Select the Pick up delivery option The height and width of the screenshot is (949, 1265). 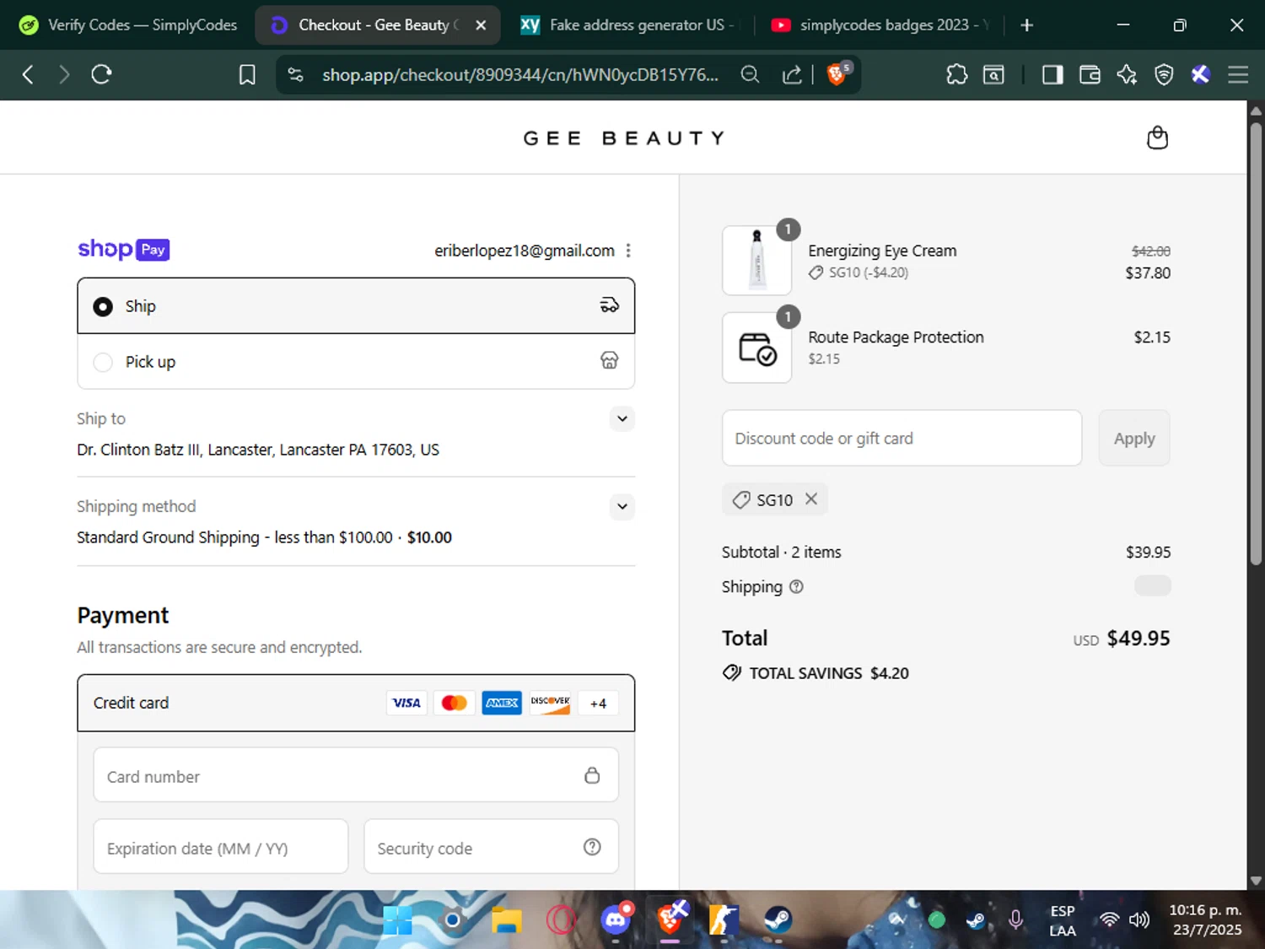356,362
